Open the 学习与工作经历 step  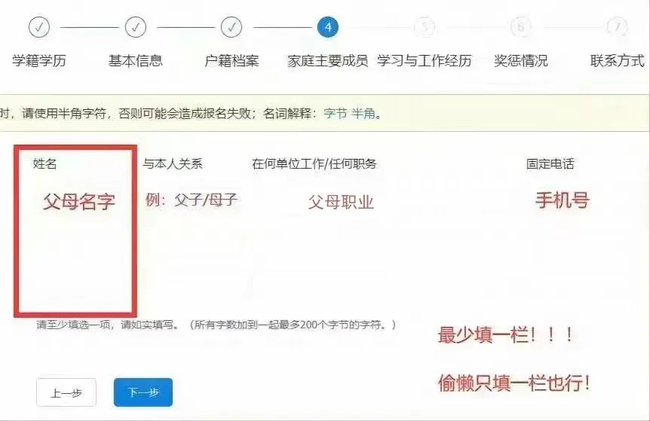coord(424,61)
